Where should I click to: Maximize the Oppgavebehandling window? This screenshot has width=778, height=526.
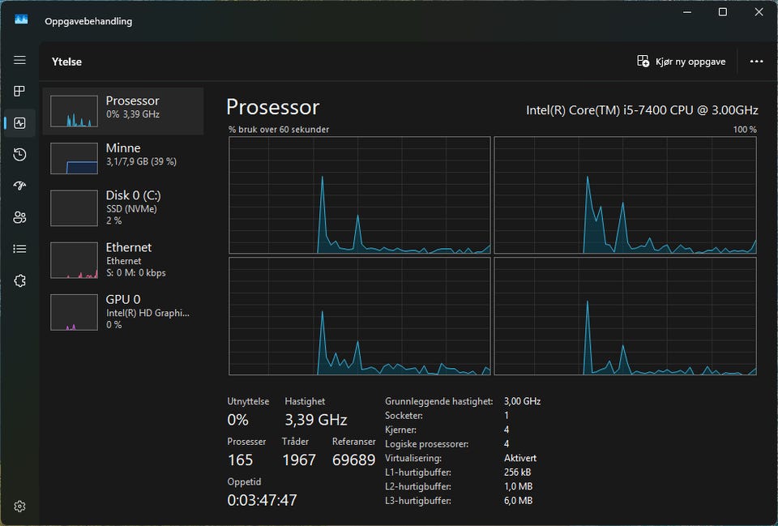[x=723, y=12]
